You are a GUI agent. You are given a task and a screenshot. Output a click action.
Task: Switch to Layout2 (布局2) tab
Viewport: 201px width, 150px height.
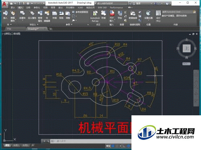click(25, 145)
